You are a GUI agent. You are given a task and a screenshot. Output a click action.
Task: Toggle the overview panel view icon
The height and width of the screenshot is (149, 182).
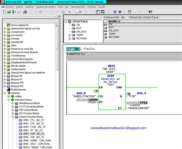click(98, 12)
